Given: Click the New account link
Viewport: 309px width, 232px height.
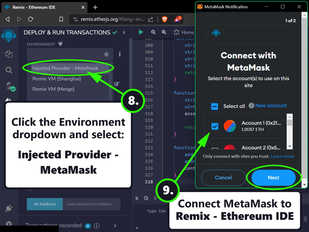Looking at the screenshot, I should (x=271, y=105).
